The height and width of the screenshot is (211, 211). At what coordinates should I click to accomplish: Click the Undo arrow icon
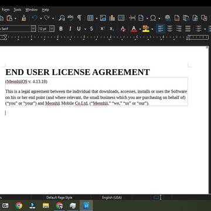tap(35, 18)
